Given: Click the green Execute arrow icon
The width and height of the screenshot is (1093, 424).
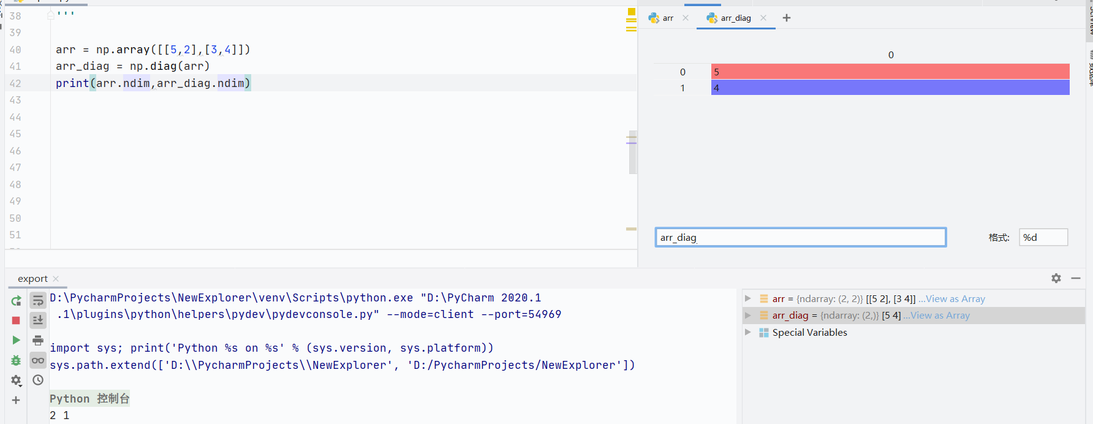Looking at the screenshot, I should pyautogui.click(x=16, y=340).
